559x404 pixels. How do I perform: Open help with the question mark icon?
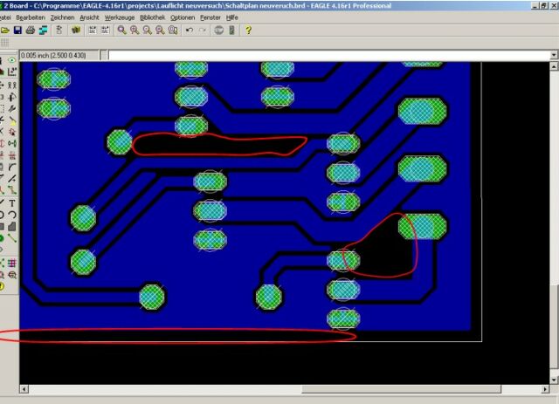click(x=248, y=31)
